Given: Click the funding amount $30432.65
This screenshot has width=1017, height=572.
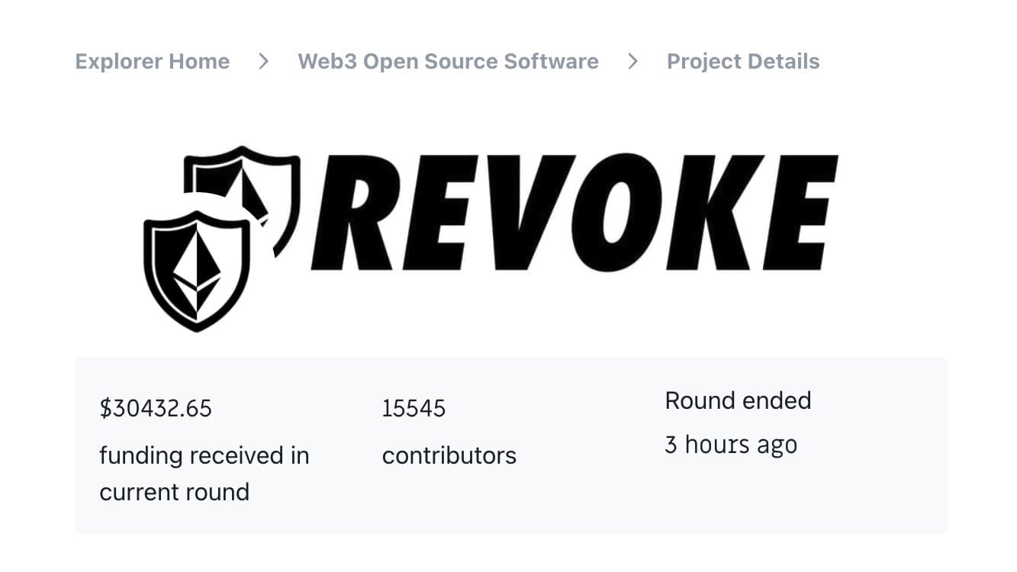Looking at the screenshot, I should point(156,408).
